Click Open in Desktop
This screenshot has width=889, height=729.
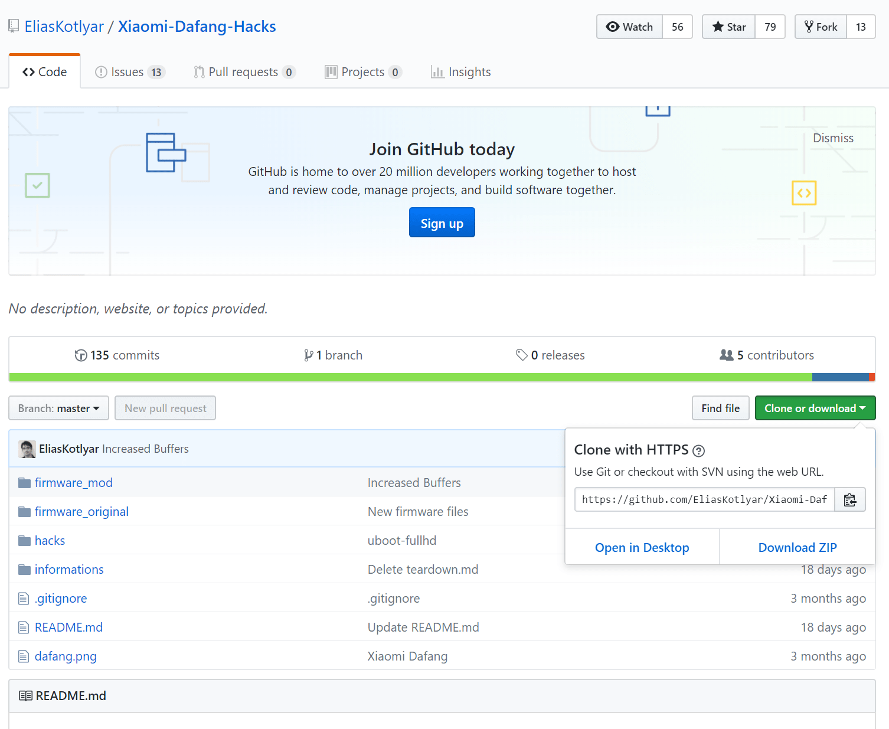(642, 547)
